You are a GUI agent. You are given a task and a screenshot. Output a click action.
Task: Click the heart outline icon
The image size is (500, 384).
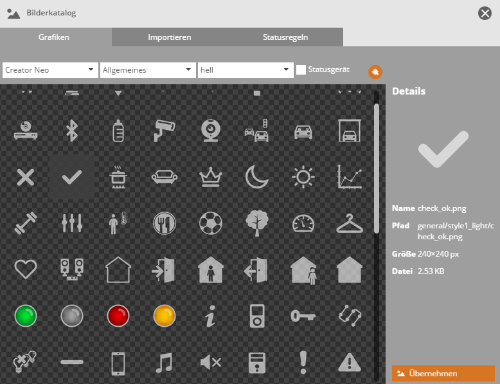coord(26,270)
